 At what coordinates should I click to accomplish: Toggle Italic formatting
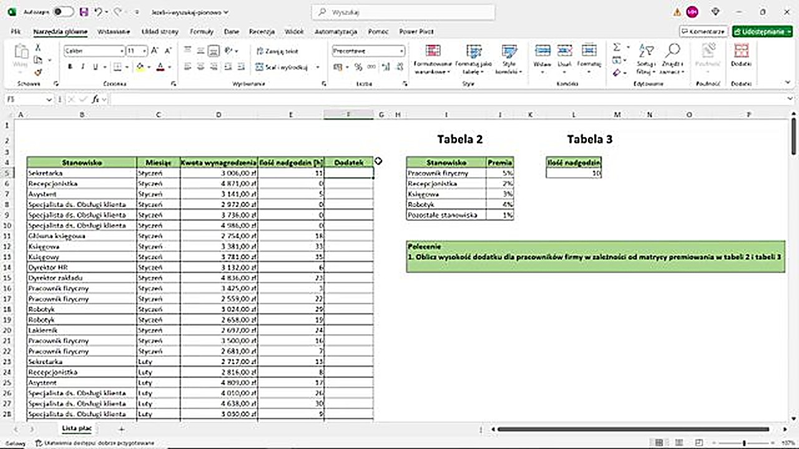coord(82,67)
